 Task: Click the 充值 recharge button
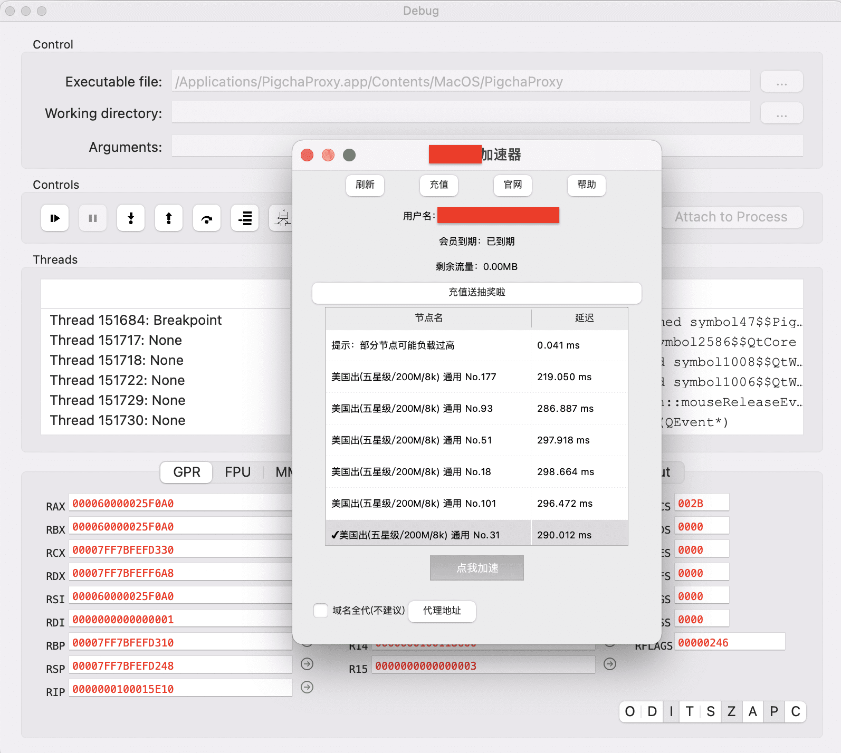pyautogui.click(x=439, y=185)
